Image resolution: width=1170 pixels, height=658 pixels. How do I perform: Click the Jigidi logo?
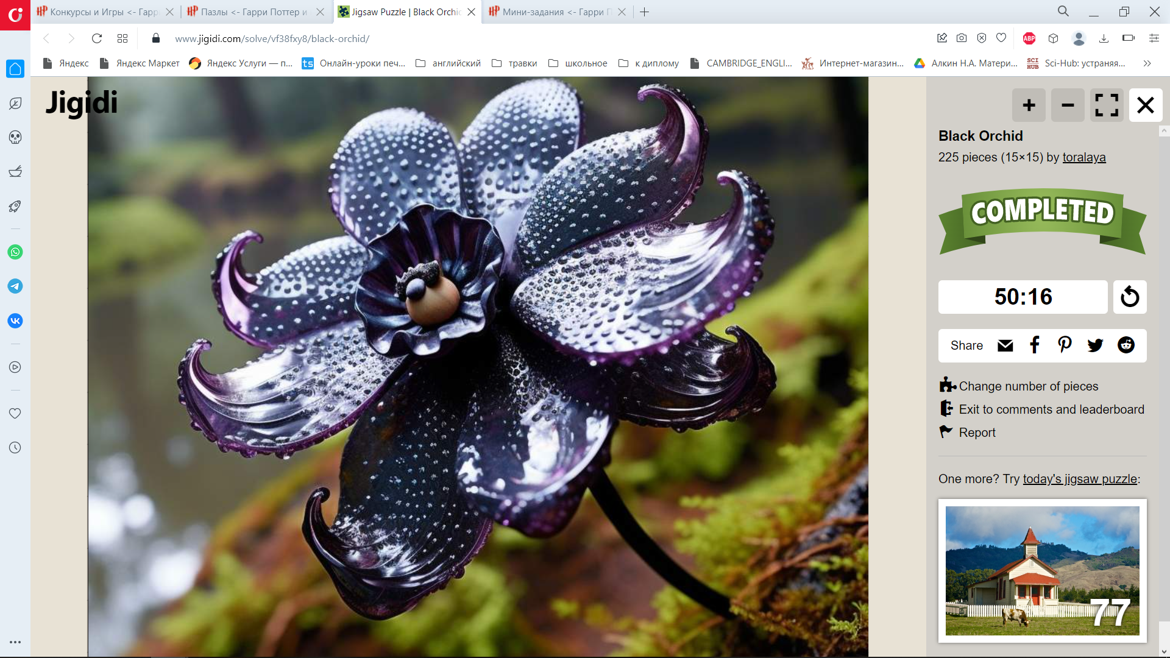click(81, 102)
